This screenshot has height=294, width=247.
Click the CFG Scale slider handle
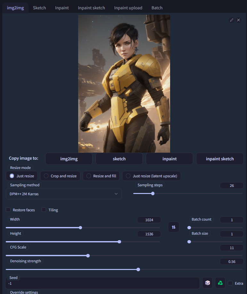point(88,256)
